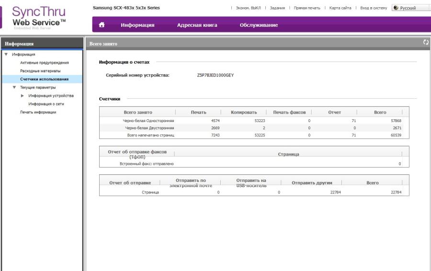Expand the Информация устройства tree node
Screen dimensions: 431x271
(x=23, y=95)
